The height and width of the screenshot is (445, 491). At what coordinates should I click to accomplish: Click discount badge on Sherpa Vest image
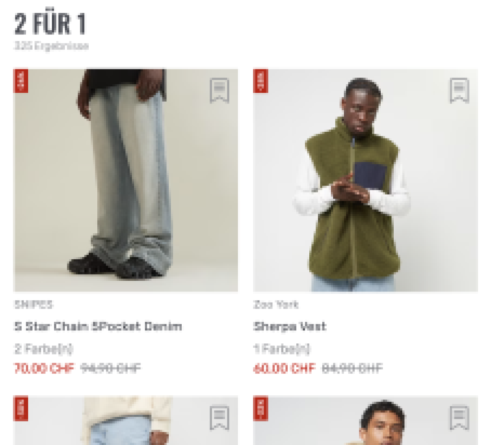(x=260, y=81)
